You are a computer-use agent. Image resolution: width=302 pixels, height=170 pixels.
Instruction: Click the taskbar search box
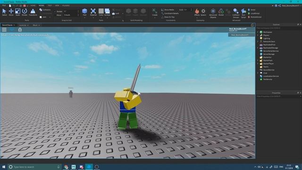tap(34, 167)
